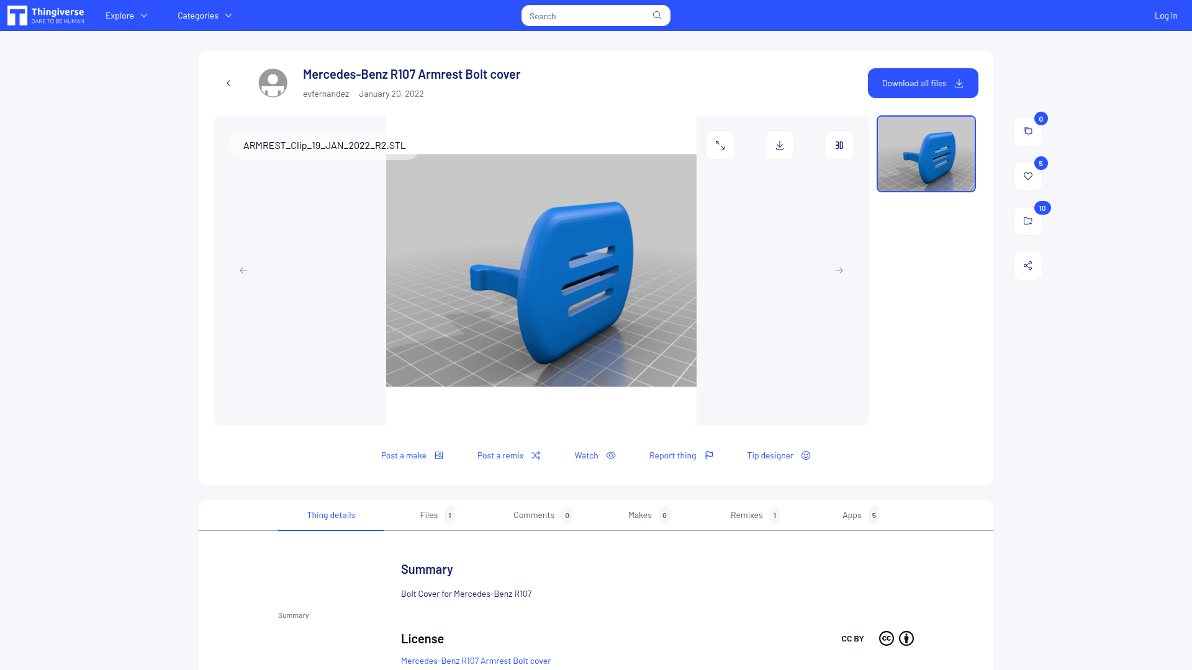Click Log In
The width and height of the screenshot is (1192, 670).
(1166, 16)
